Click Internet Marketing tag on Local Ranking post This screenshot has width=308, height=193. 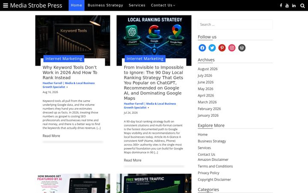[x=145, y=59]
